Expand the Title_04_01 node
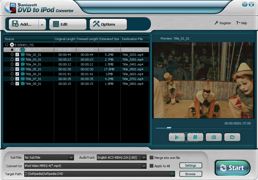The height and width of the screenshot is (180, 258). pyautogui.click(x=12, y=64)
